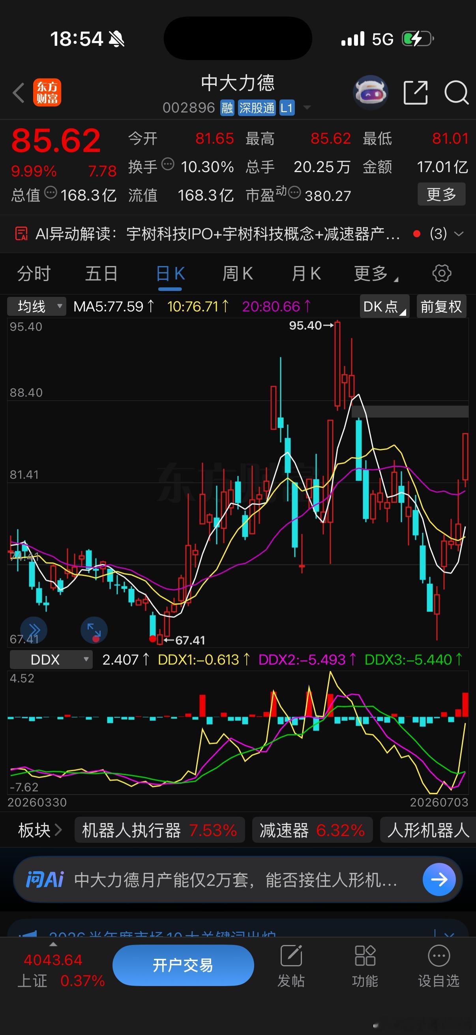Tap the 更多 quote details button
476x1035 pixels.
[441, 194]
